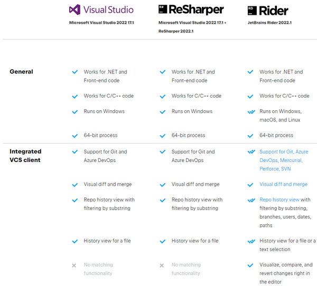317x286 pixels.
Task: Click the double checkmark beside Rider's Git support link
Action: pos(251,152)
